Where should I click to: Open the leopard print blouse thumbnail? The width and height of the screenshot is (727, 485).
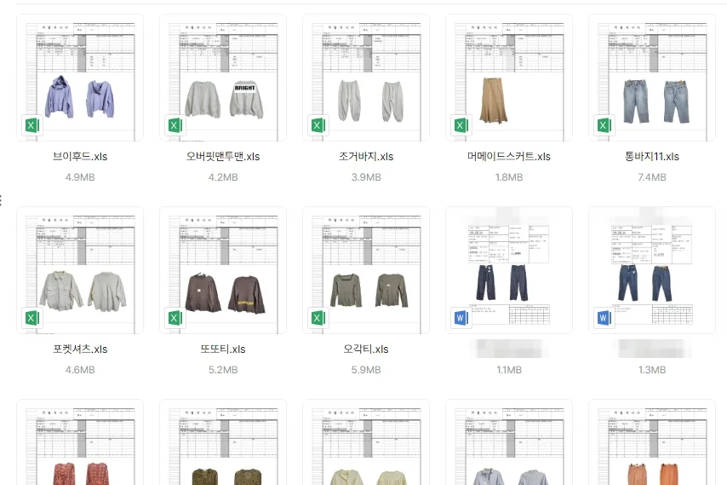pos(223,442)
